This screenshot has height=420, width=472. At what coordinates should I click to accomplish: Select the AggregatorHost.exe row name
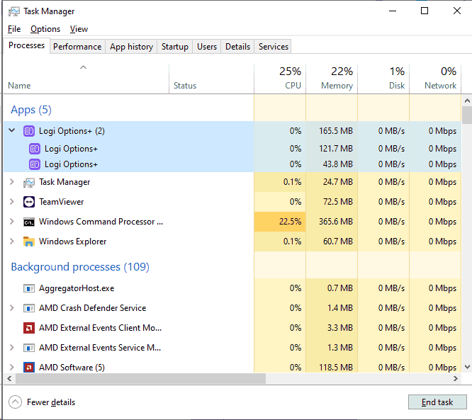(77, 288)
